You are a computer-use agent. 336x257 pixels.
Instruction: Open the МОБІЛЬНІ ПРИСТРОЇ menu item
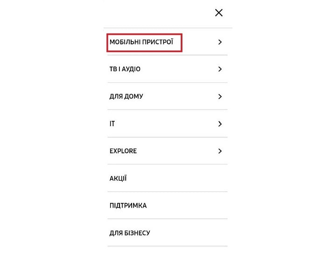pos(141,42)
